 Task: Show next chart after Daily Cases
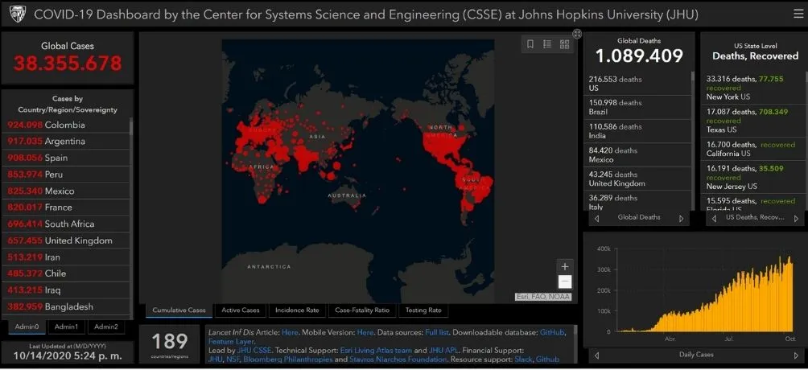coord(796,355)
